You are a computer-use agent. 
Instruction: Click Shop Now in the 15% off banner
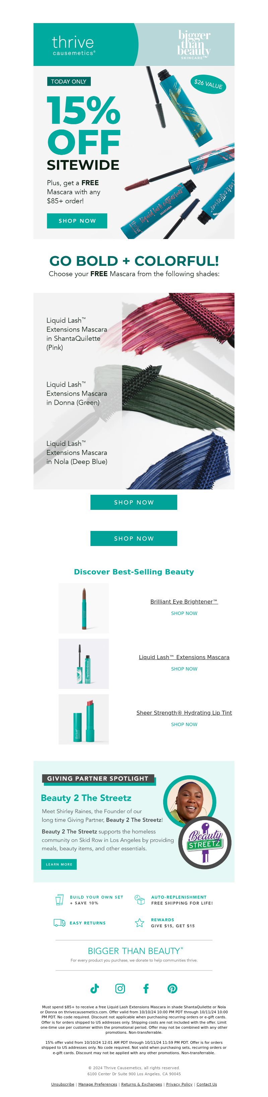pyautogui.click(x=77, y=221)
